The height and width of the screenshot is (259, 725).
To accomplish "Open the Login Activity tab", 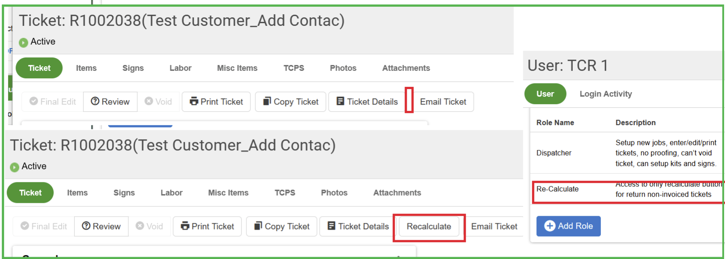I will tap(605, 94).
